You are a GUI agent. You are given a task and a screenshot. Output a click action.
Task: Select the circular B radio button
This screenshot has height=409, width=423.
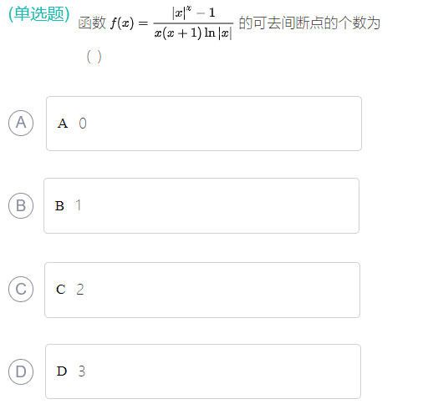click(x=21, y=205)
